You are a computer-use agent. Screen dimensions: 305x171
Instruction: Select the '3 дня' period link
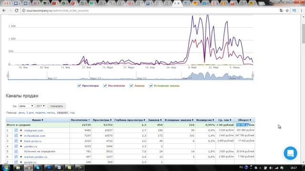[30, 113]
